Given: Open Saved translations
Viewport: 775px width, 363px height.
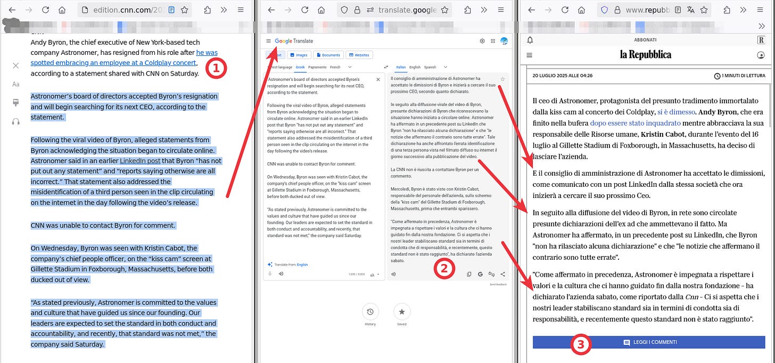Looking at the screenshot, I should pyautogui.click(x=402, y=312).
